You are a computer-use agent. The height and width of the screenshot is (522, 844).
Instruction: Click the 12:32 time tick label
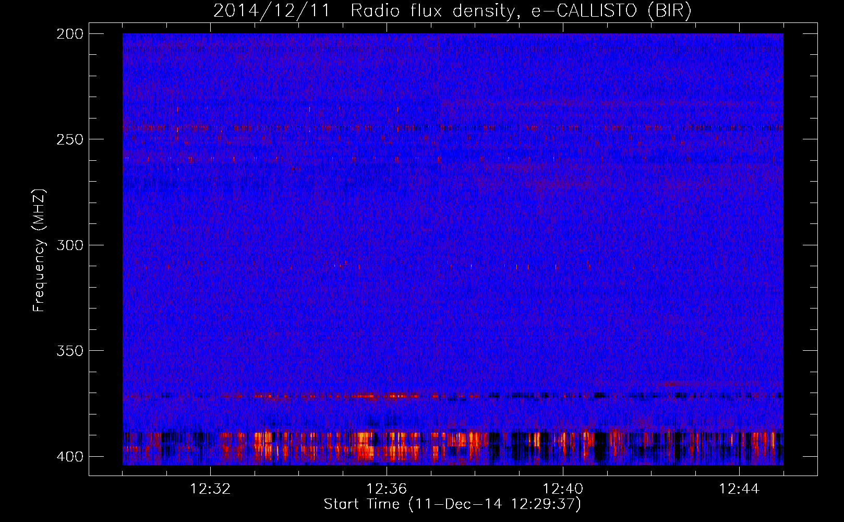210,489
